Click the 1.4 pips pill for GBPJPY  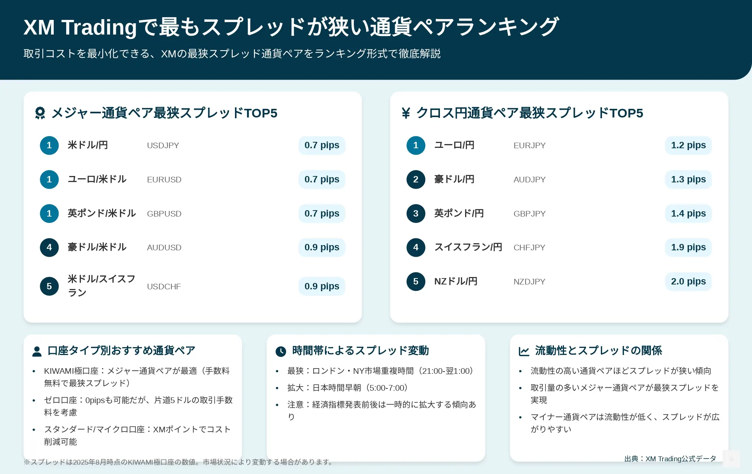pos(688,214)
